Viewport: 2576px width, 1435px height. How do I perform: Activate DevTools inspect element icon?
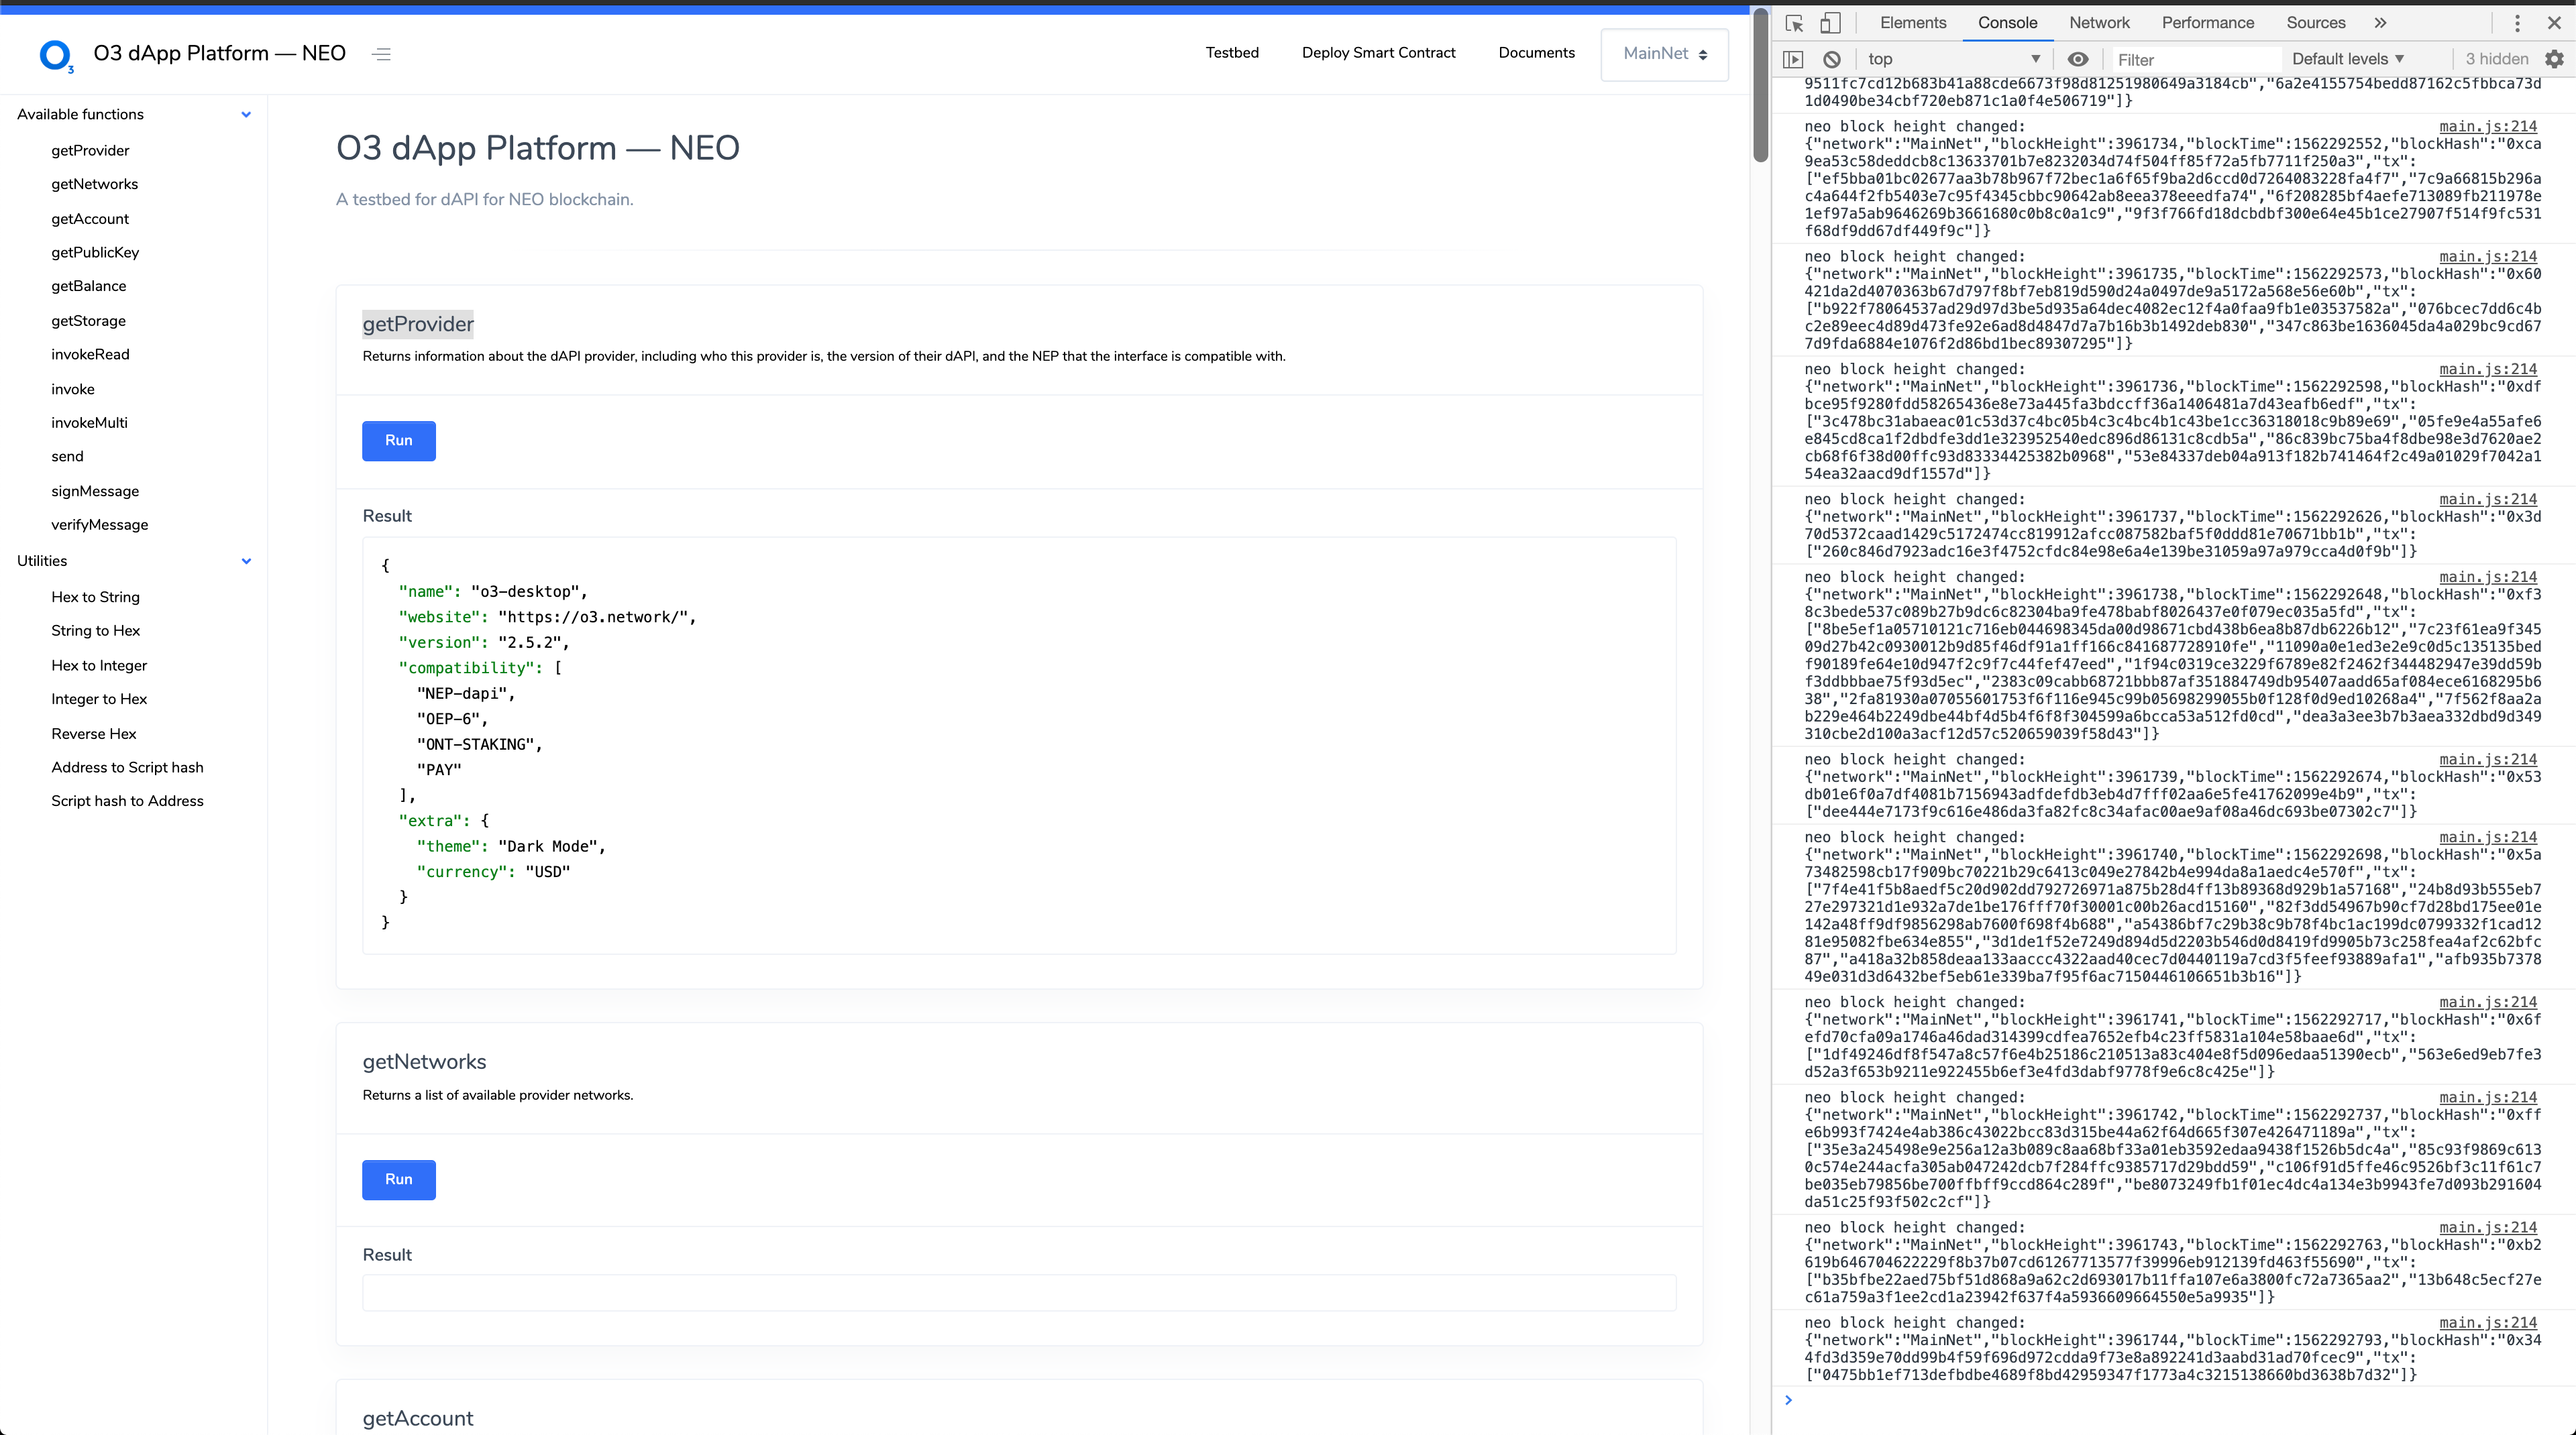1794,23
